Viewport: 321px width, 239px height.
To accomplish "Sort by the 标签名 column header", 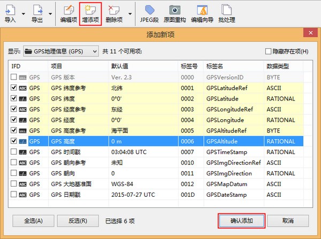I will [x=234, y=66].
